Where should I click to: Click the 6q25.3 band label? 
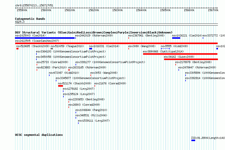tap(20, 22)
